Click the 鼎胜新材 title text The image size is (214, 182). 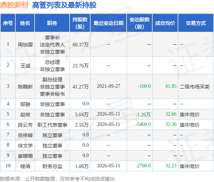(14, 5)
